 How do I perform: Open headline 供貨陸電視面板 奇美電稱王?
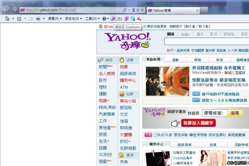click(x=219, y=68)
